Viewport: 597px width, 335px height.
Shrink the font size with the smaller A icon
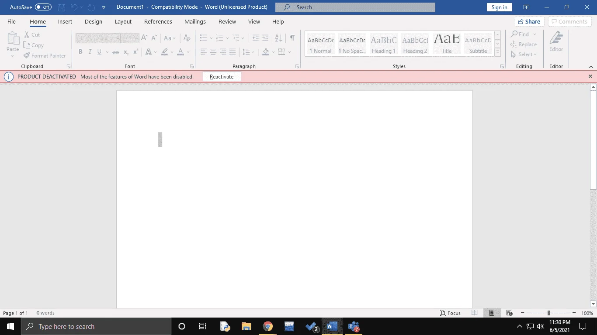(154, 38)
